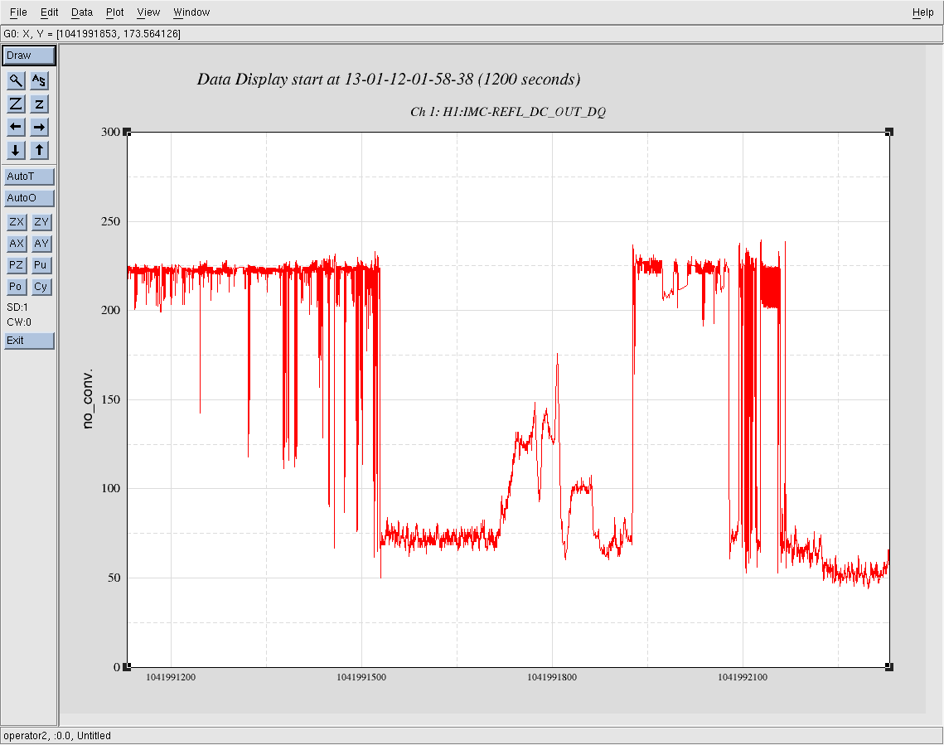Click the AX autoscale X button

(x=17, y=244)
